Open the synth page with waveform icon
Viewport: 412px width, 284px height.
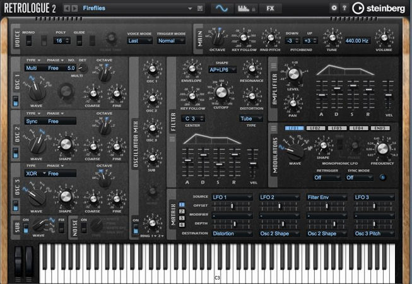(x=220, y=8)
